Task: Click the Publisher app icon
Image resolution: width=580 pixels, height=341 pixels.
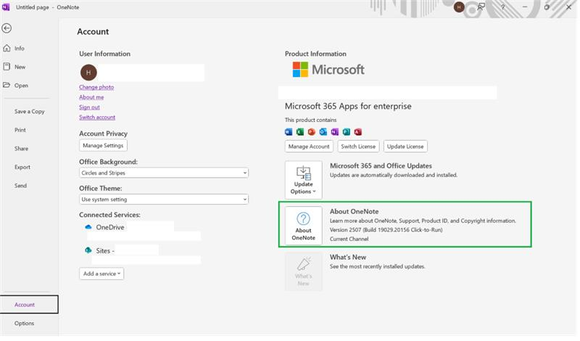Action: [x=347, y=132]
